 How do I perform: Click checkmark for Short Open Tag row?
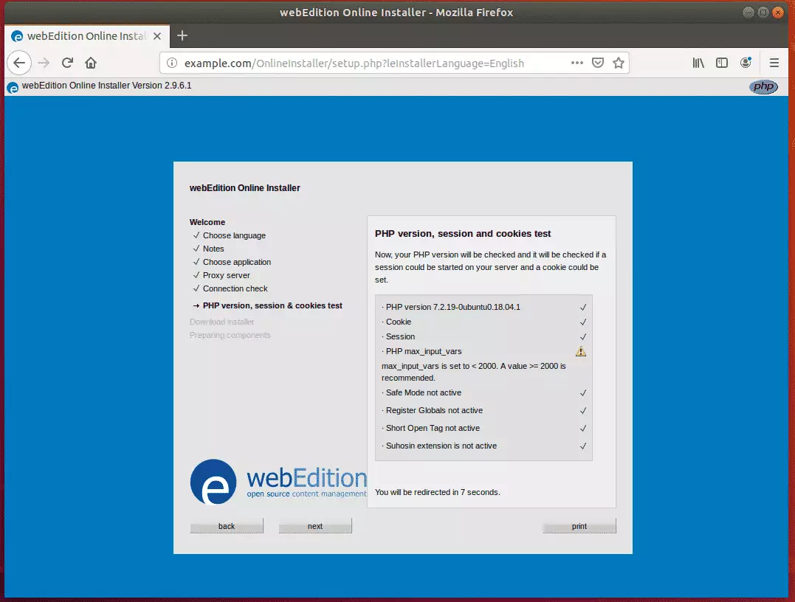583,428
